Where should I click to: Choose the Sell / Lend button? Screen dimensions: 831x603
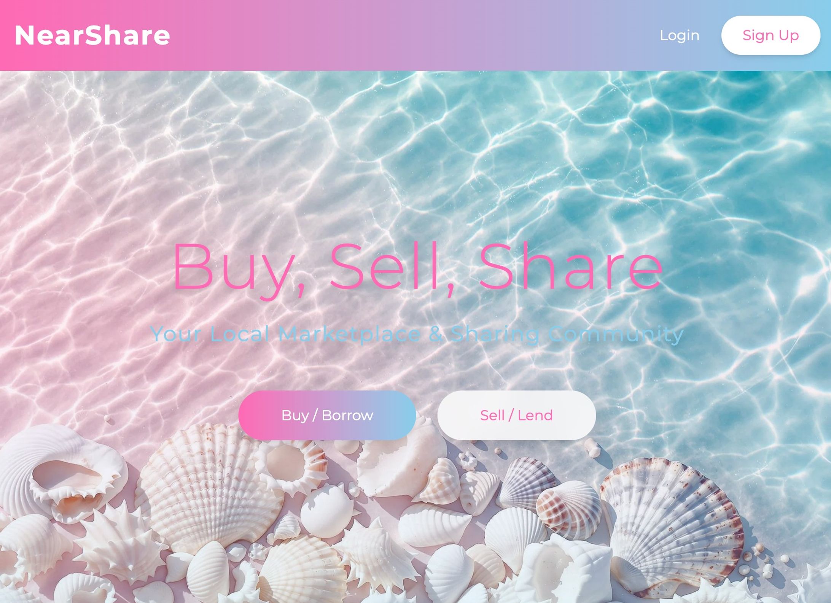click(x=516, y=415)
